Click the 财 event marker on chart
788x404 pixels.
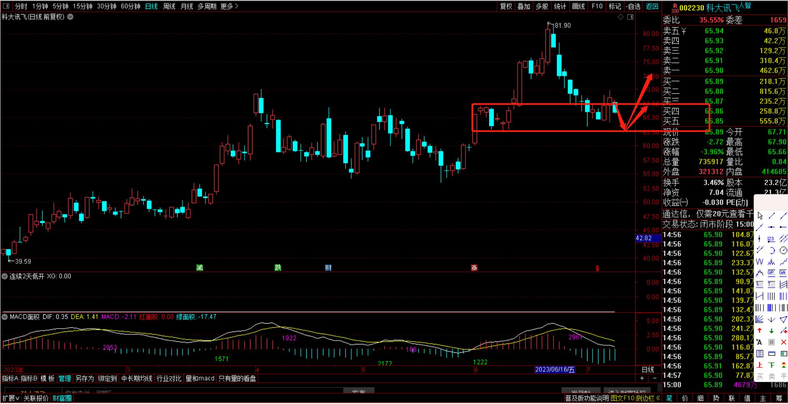pyautogui.click(x=328, y=268)
